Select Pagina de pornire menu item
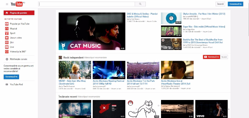The width and height of the screenshot is (249, 118). click(x=19, y=13)
